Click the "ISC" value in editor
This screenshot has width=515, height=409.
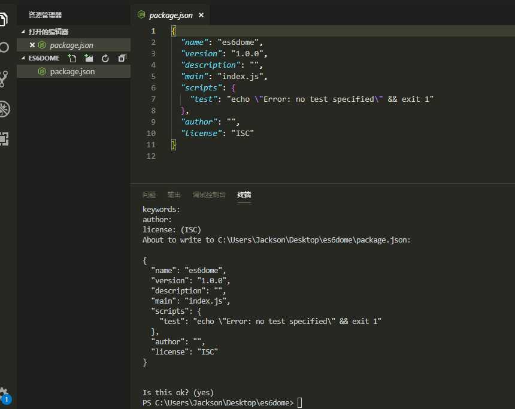(243, 134)
